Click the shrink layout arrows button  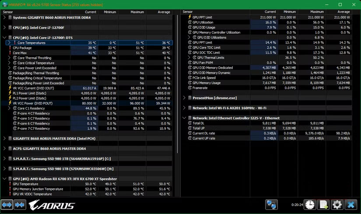click(20, 204)
